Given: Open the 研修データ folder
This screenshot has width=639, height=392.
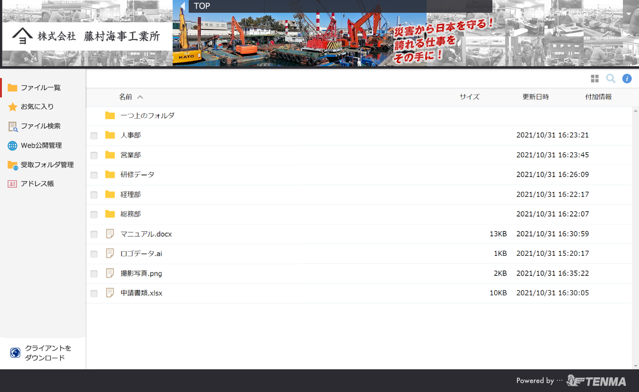Looking at the screenshot, I should pos(137,174).
